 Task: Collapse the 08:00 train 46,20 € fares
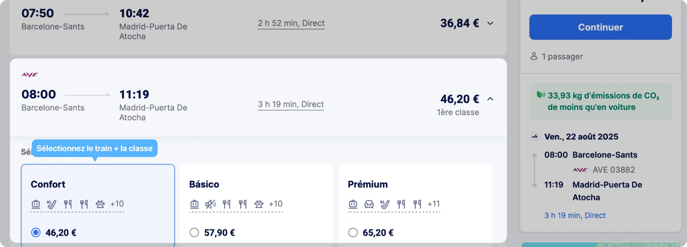click(x=490, y=99)
